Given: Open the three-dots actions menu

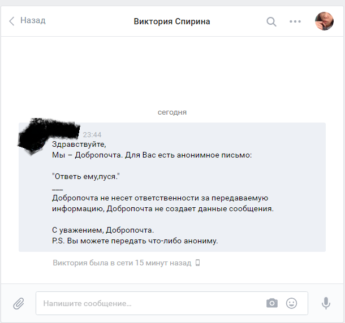Looking at the screenshot, I should click(x=295, y=21).
